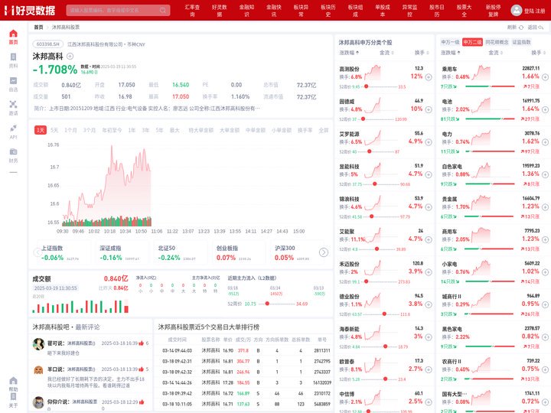Add 电池 sector with its plus icon

tap(545, 109)
